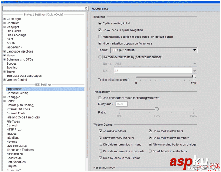Expand the Schemas and DTDs node

pos(5,59)
